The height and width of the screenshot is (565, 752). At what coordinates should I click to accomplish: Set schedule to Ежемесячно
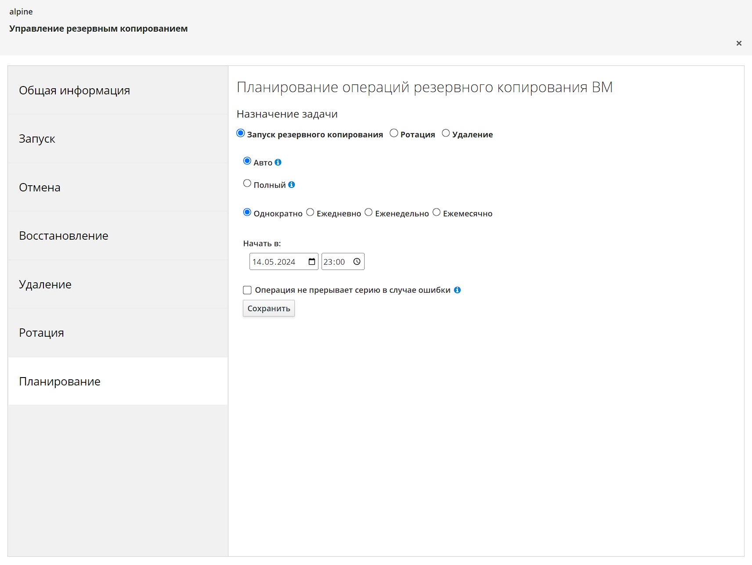click(437, 212)
